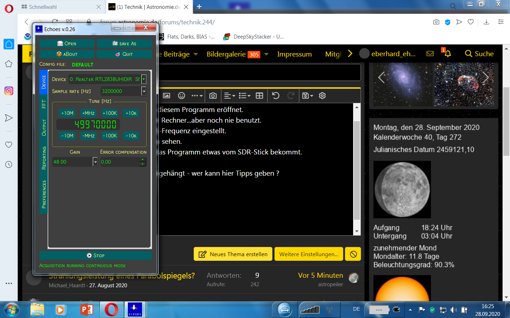Open PowerPoint from the taskbar
Viewport: 510px width, 318px height.
(87, 310)
